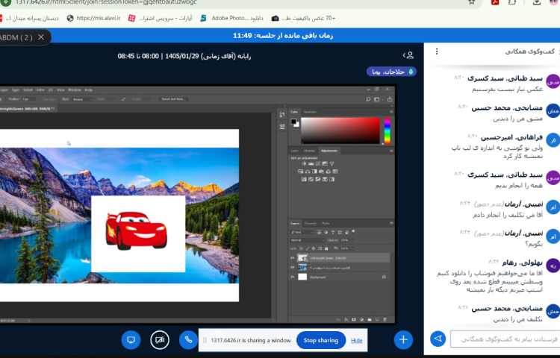Add a Color Lookup adjustment layer

[335, 172]
